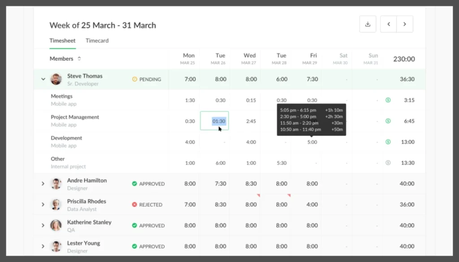Click non-billable dollar icon in Other row

pos(388,163)
